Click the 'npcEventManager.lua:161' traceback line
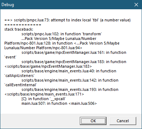This screenshot has width=142, height=129. point(74,52)
